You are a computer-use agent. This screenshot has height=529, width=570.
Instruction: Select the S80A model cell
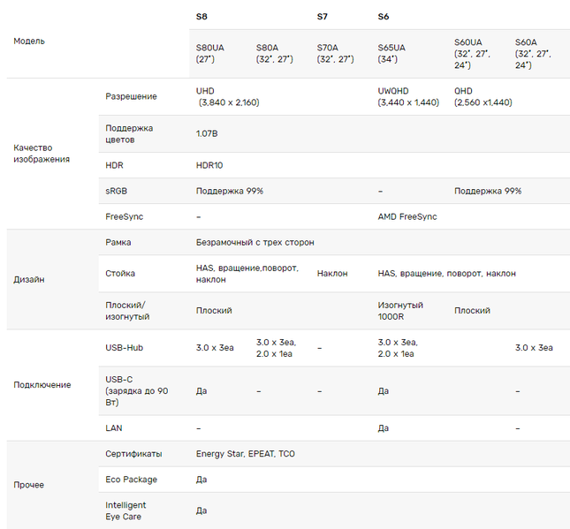pos(275,53)
